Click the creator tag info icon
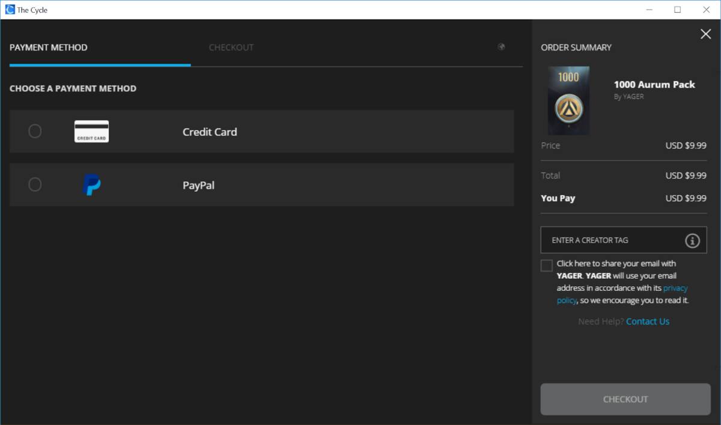Image resolution: width=721 pixels, height=425 pixels. 692,240
